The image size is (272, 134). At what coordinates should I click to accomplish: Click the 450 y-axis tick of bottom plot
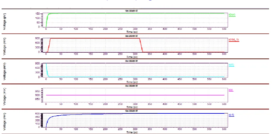coord(38,117)
